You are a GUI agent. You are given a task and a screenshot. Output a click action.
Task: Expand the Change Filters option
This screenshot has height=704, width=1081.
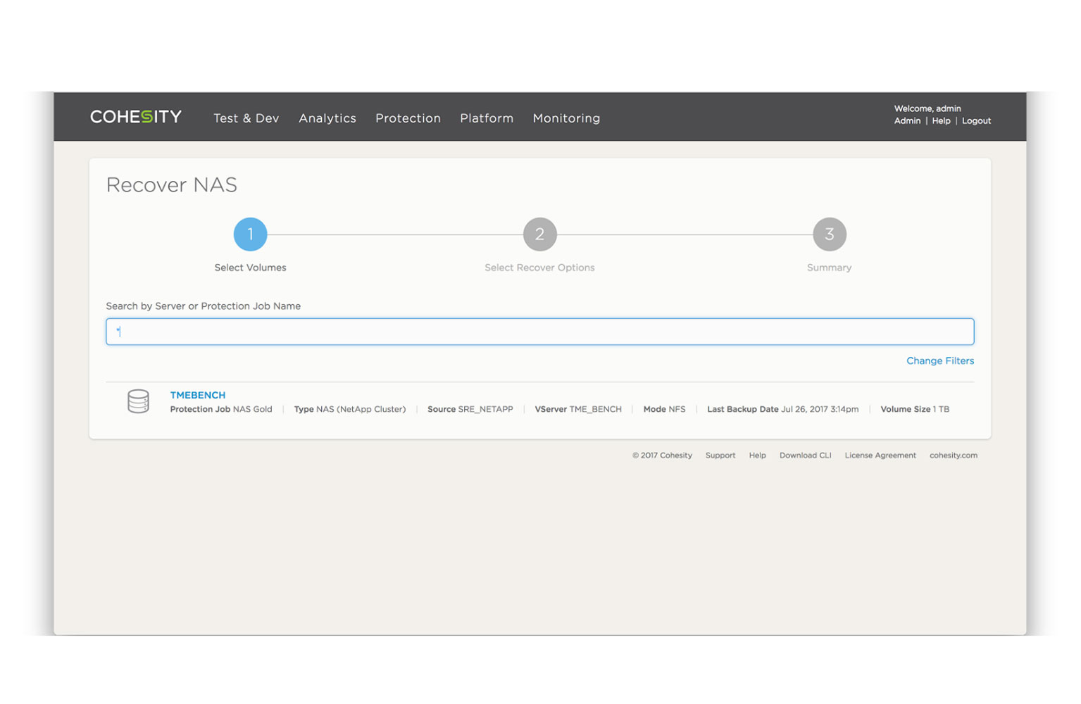pos(939,360)
